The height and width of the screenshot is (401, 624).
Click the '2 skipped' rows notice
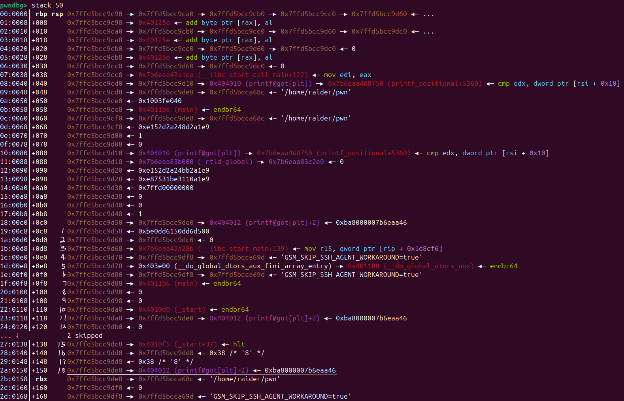coord(85,335)
